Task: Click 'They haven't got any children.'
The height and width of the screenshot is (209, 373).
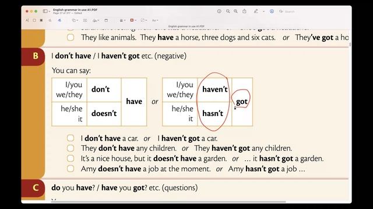Action: pos(243,149)
